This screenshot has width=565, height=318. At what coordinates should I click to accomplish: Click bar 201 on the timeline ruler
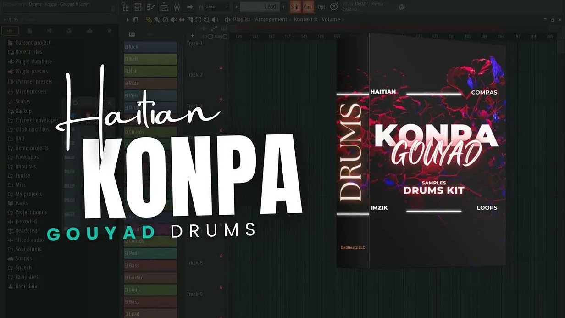[x=533, y=37]
